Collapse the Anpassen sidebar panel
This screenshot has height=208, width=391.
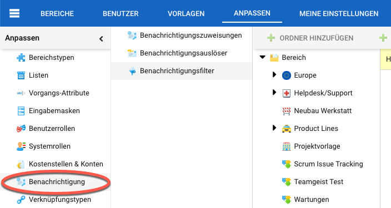click(x=101, y=39)
